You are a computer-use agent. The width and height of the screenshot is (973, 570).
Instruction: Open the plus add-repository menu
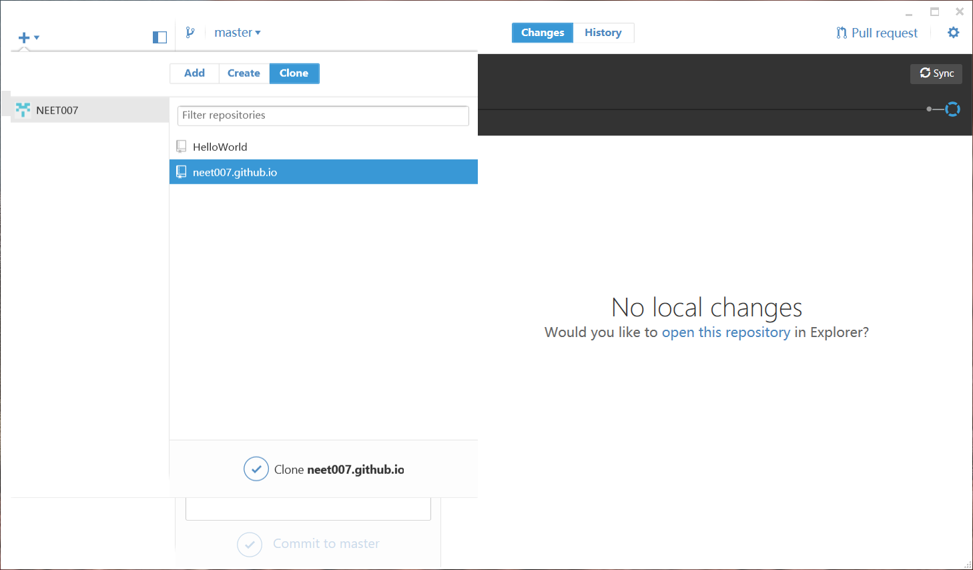28,37
